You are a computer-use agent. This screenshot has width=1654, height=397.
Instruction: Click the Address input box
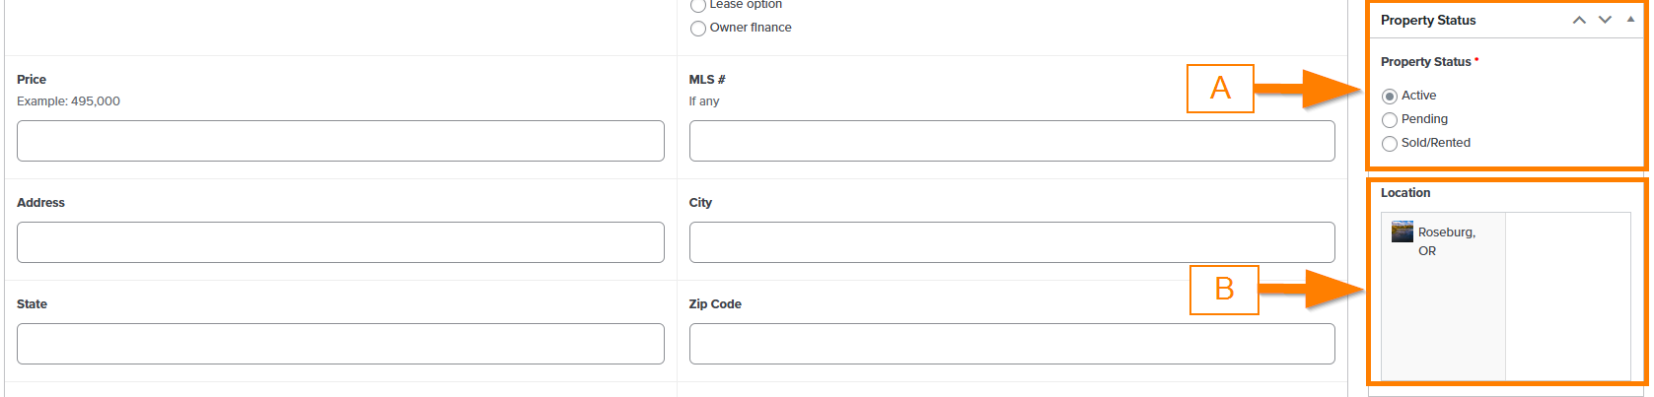coord(340,242)
